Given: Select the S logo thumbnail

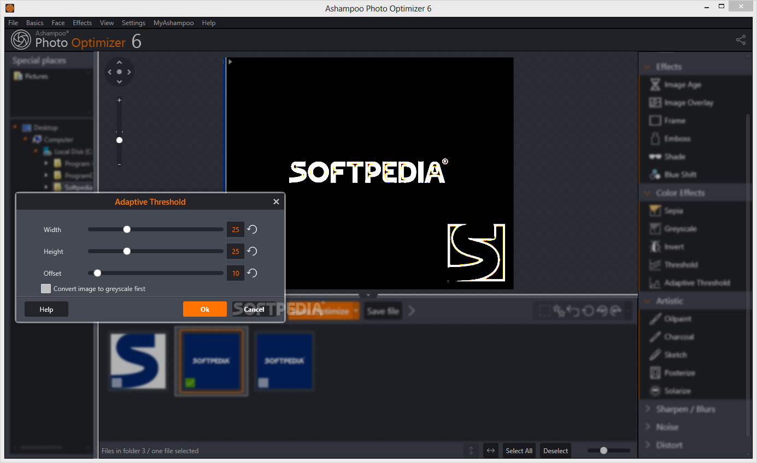Looking at the screenshot, I should pos(138,361).
